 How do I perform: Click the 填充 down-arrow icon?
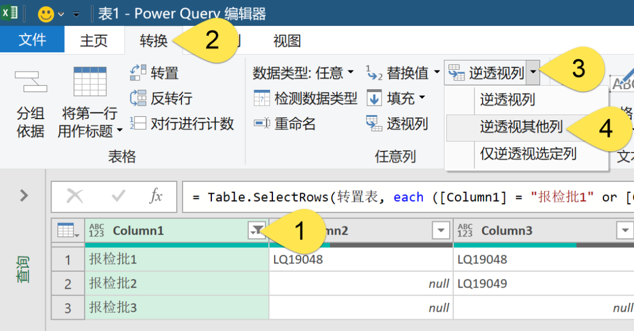pos(374,98)
